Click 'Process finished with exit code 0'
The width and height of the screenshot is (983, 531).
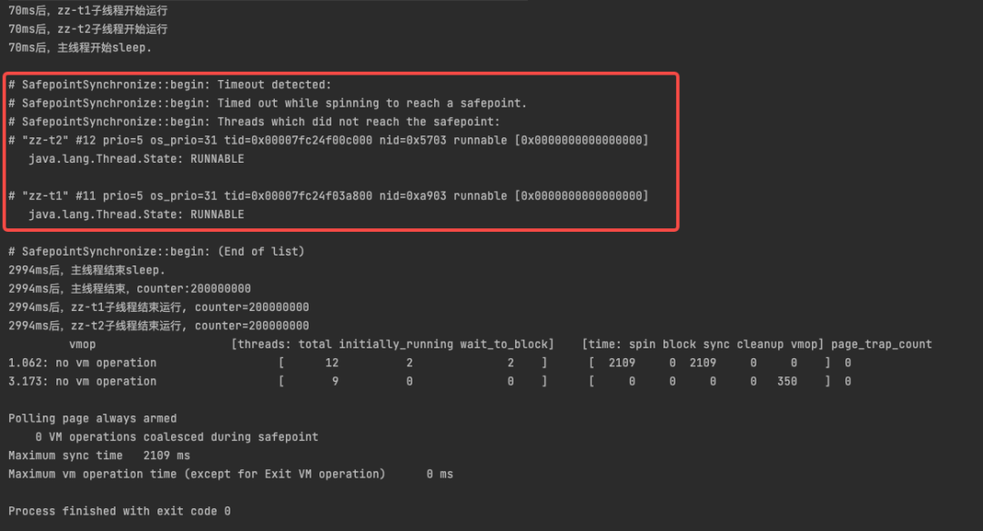tap(119, 511)
